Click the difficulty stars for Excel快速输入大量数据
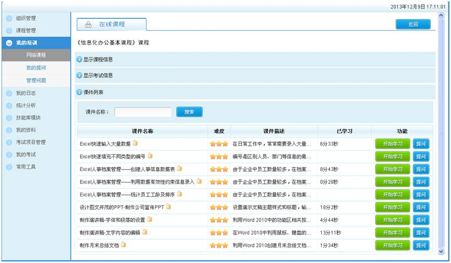Viewport: 451px width, 263px height. point(219,144)
